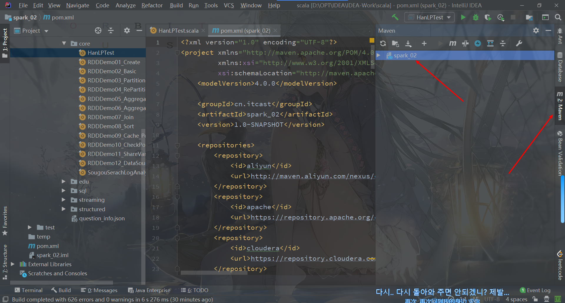Expand the edu folder
565x303 pixels.
[x=64, y=182]
